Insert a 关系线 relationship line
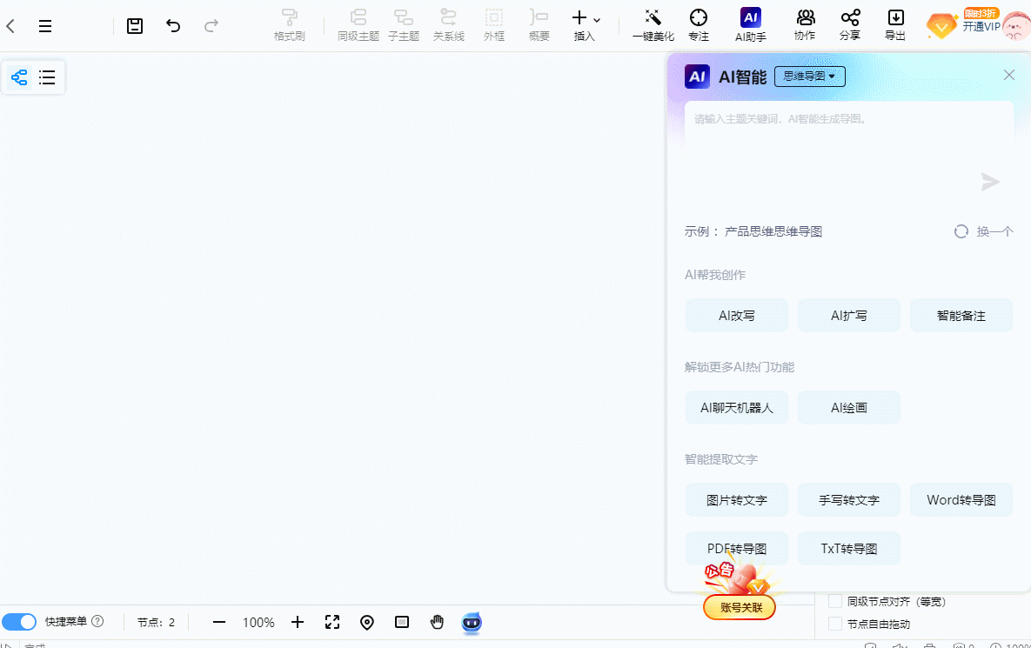1031x648 pixels. pyautogui.click(x=448, y=25)
